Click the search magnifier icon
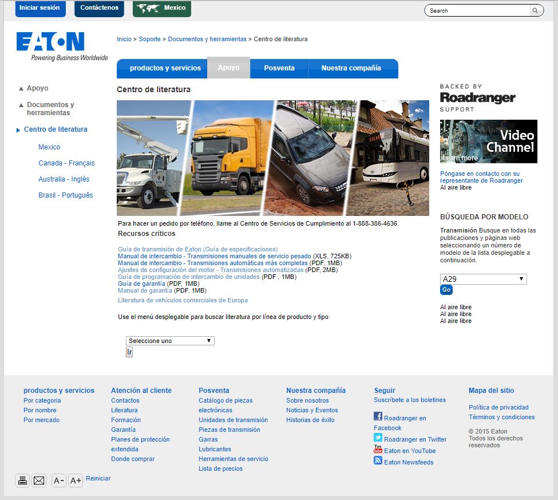Image resolution: width=558 pixels, height=500 pixels. point(536,10)
